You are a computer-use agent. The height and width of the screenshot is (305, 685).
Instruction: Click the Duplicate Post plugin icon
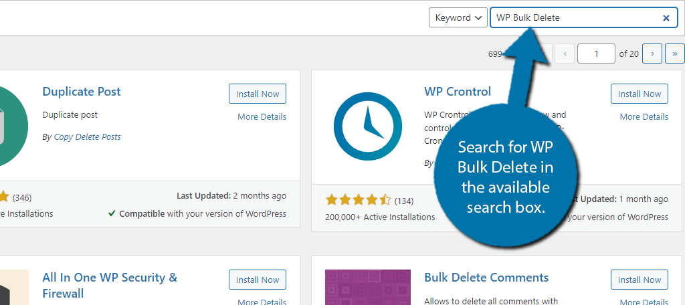tap(13, 126)
